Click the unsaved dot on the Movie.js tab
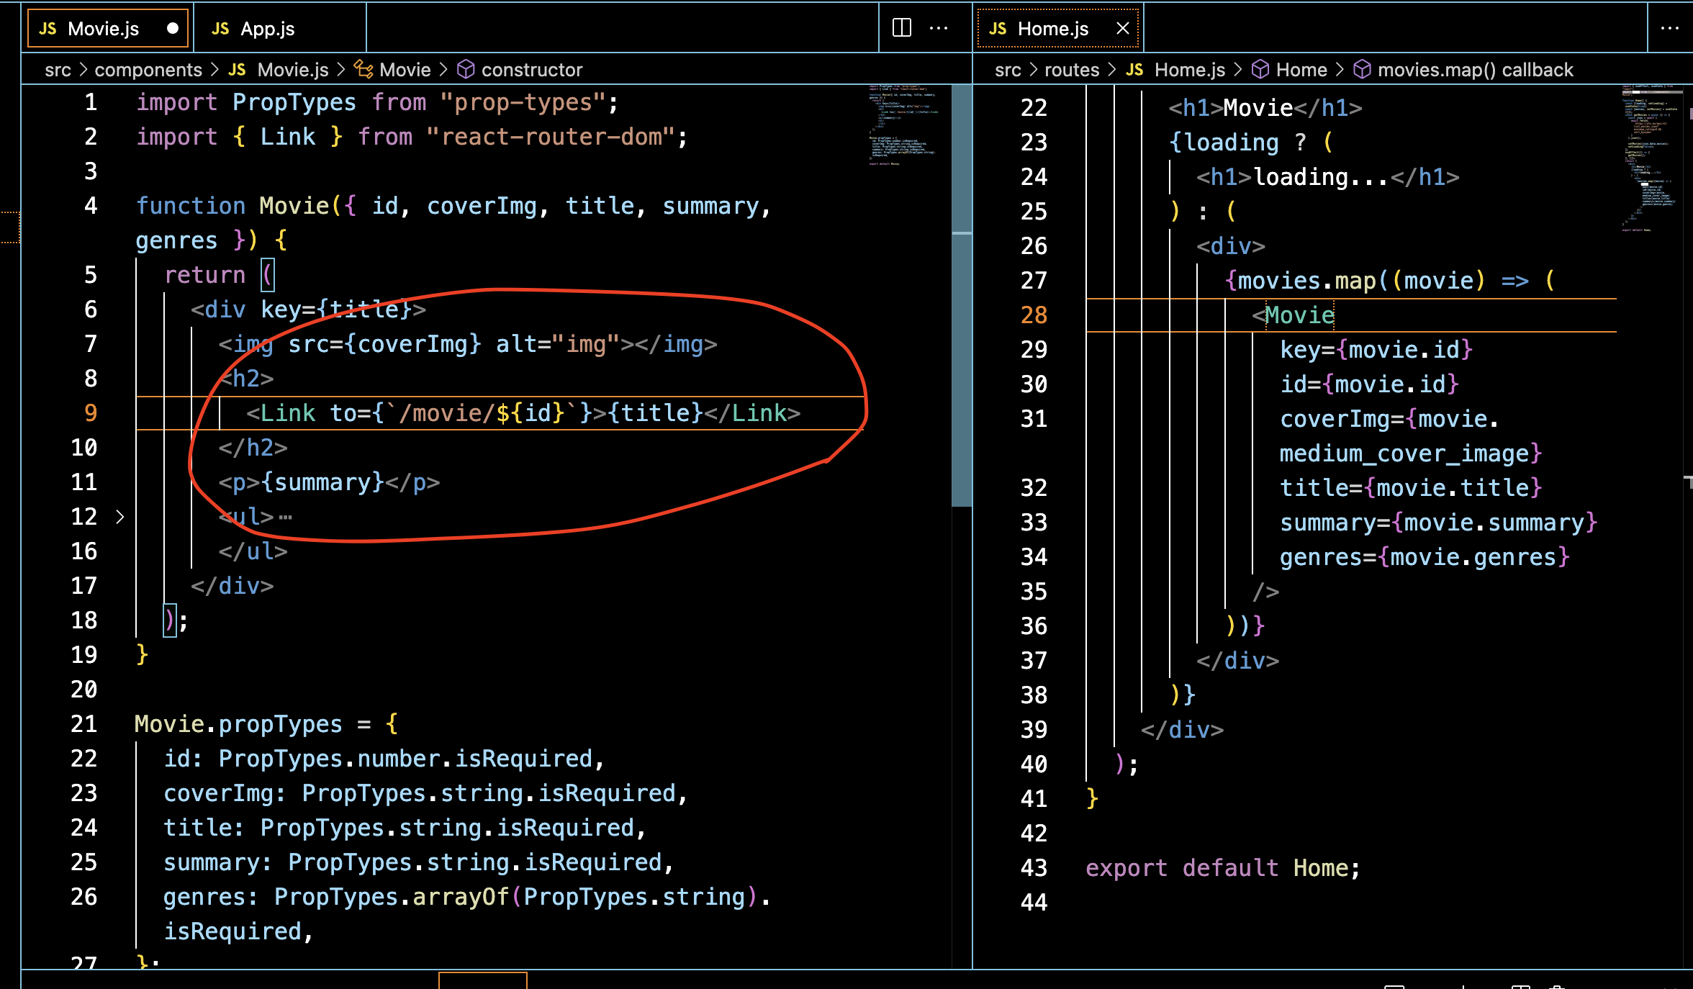1693x989 pixels. pos(172,28)
